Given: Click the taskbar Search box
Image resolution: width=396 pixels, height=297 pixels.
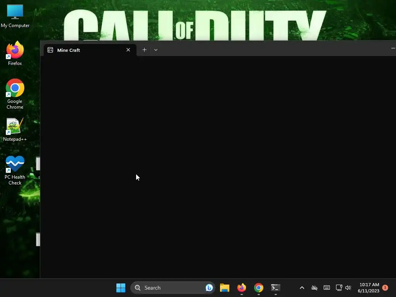Looking at the screenshot, I should coord(173,288).
